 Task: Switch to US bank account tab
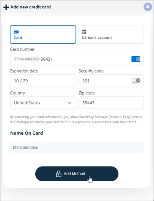[x=111, y=35]
